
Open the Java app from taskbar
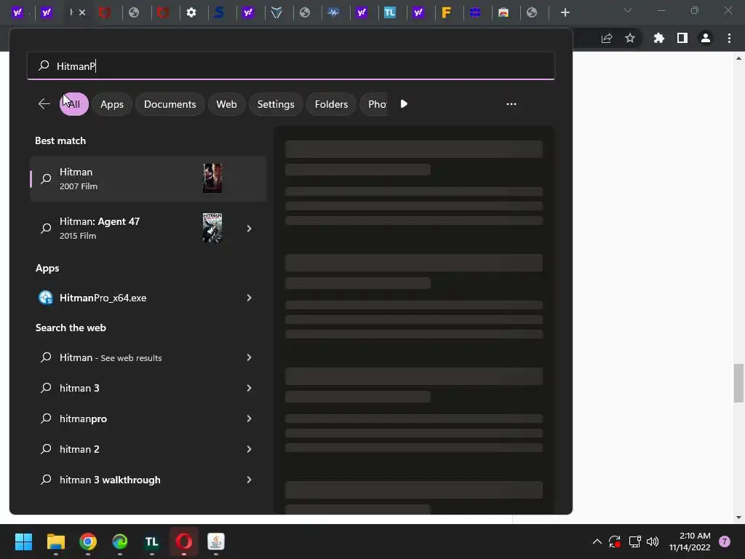(x=215, y=542)
